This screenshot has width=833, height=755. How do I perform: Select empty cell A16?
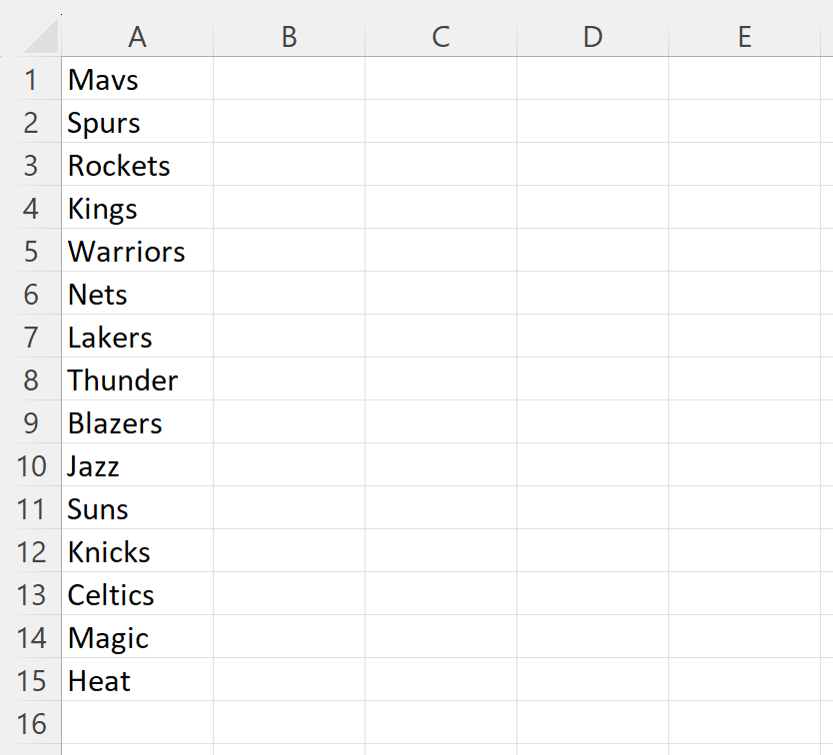pos(138,723)
